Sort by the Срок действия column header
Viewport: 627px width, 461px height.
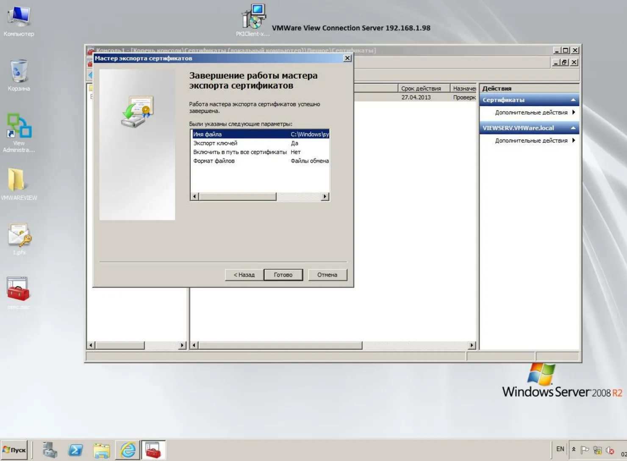click(x=424, y=88)
